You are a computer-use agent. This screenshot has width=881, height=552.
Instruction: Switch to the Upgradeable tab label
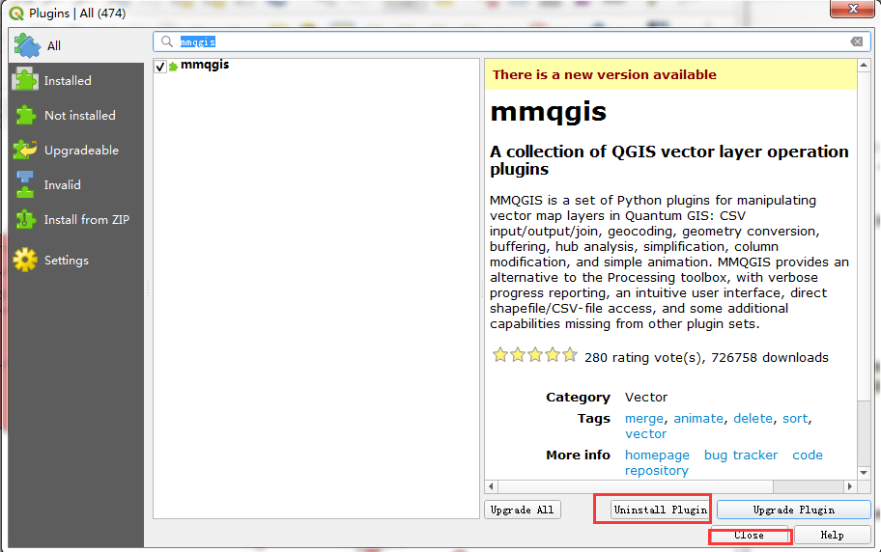(81, 151)
